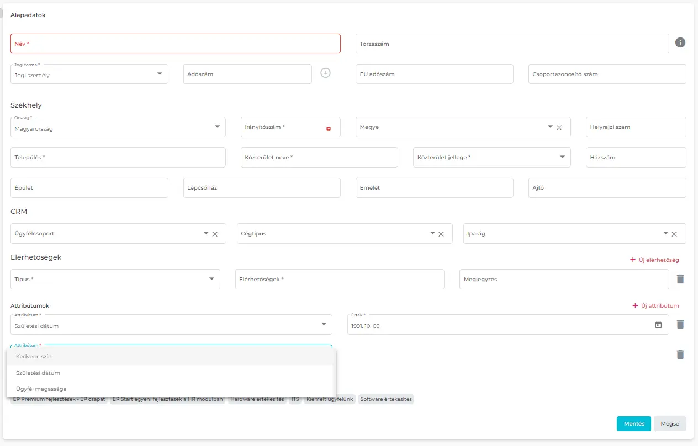
Task: Open the Jogi forma dropdown
Action: [160, 73]
